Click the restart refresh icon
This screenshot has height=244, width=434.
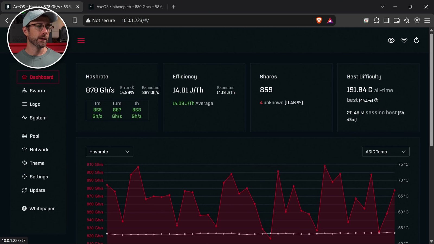coord(416,40)
